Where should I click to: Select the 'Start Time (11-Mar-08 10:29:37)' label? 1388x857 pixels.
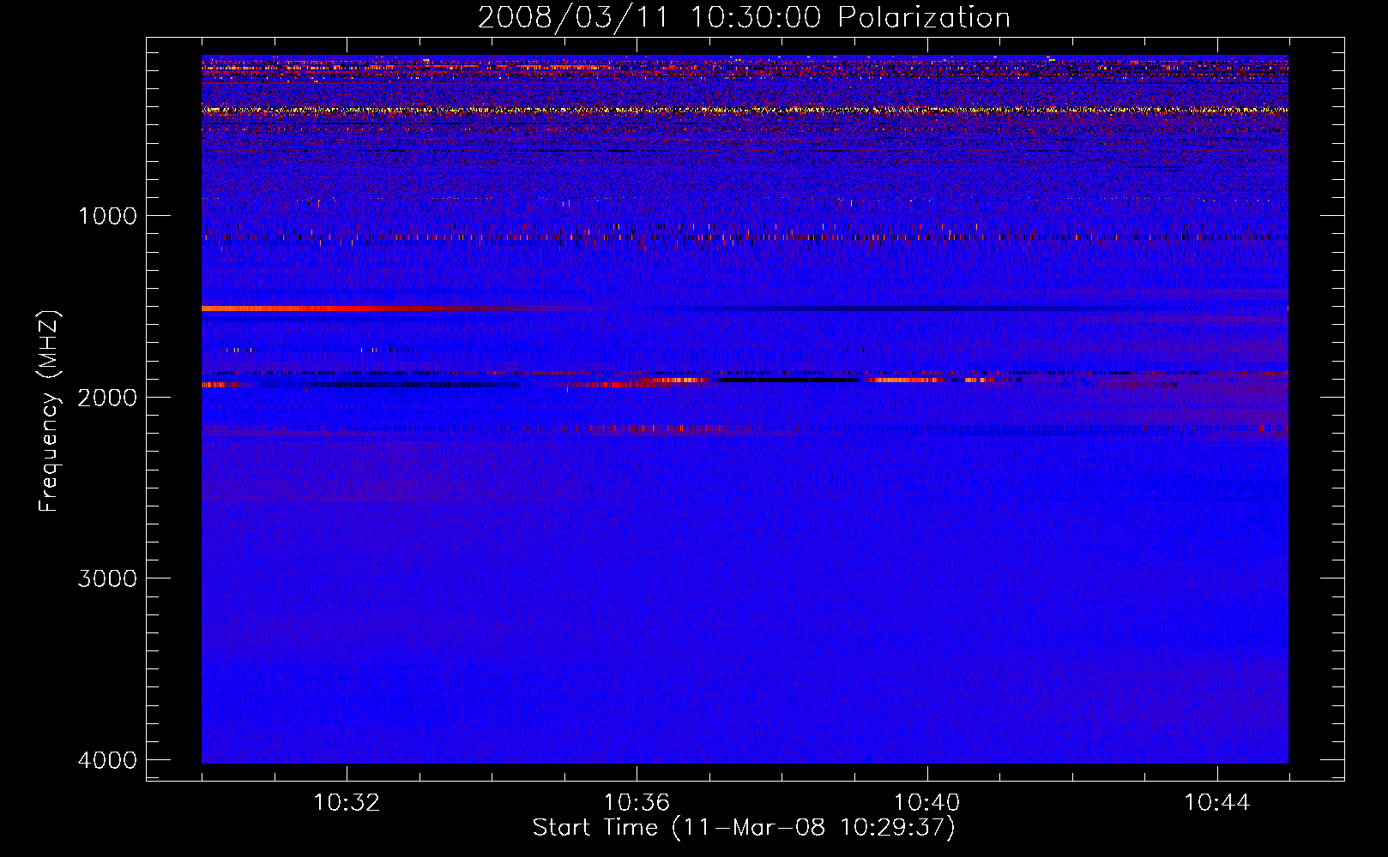pos(744,828)
